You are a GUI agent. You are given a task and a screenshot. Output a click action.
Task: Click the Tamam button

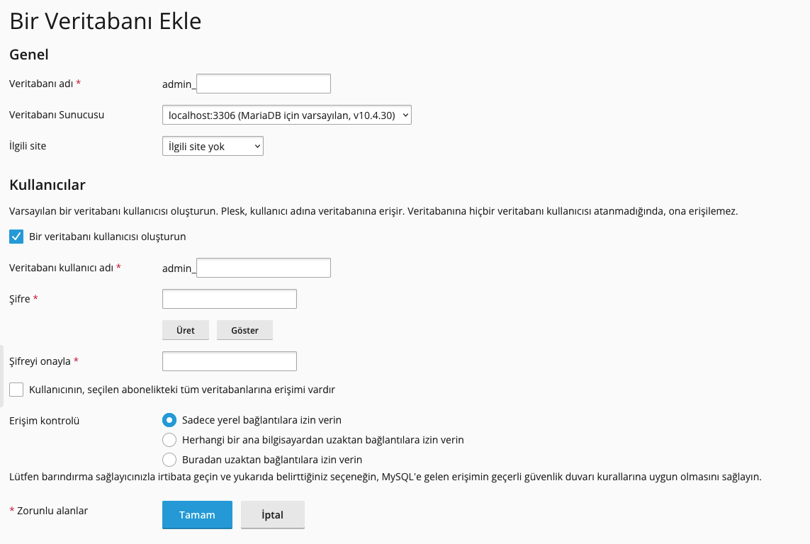click(197, 515)
